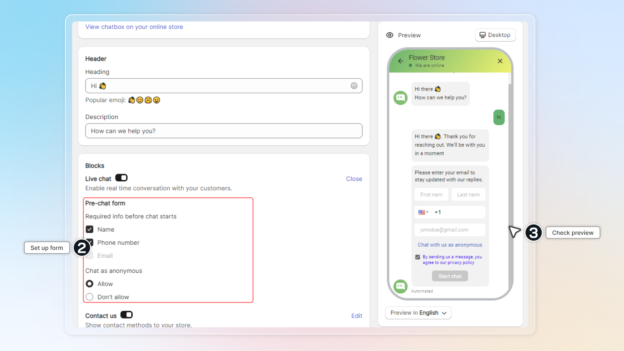Image resolution: width=624 pixels, height=351 pixels.
Task: Click the chat bot avatar icon
Action: 400,98
